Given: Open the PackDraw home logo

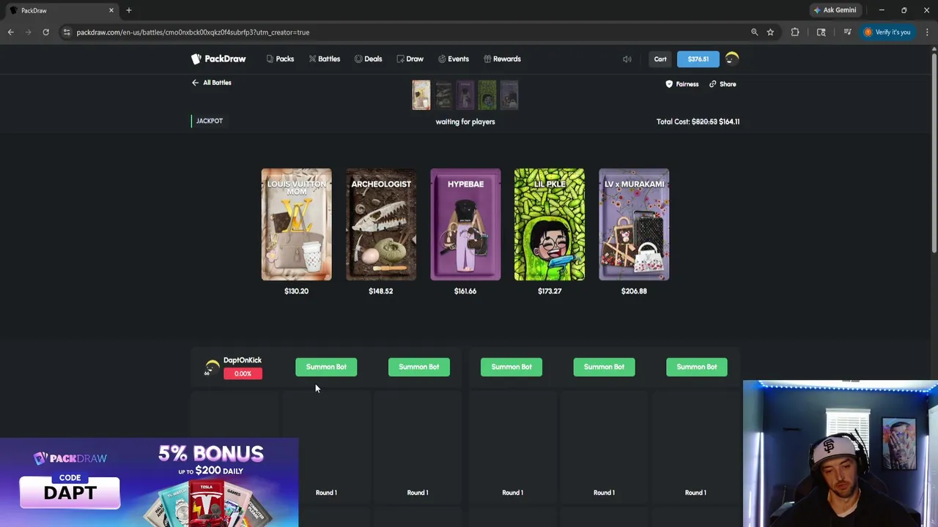Looking at the screenshot, I should coord(218,59).
